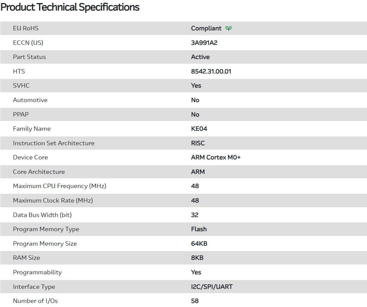Screen dimensions: 367x307
Task: Select the Program Memory Size 64KB value
Action: coord(199,244)
